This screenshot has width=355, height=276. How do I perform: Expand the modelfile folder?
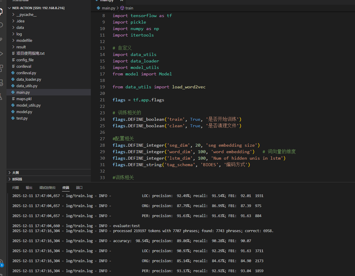click(13, 40)
